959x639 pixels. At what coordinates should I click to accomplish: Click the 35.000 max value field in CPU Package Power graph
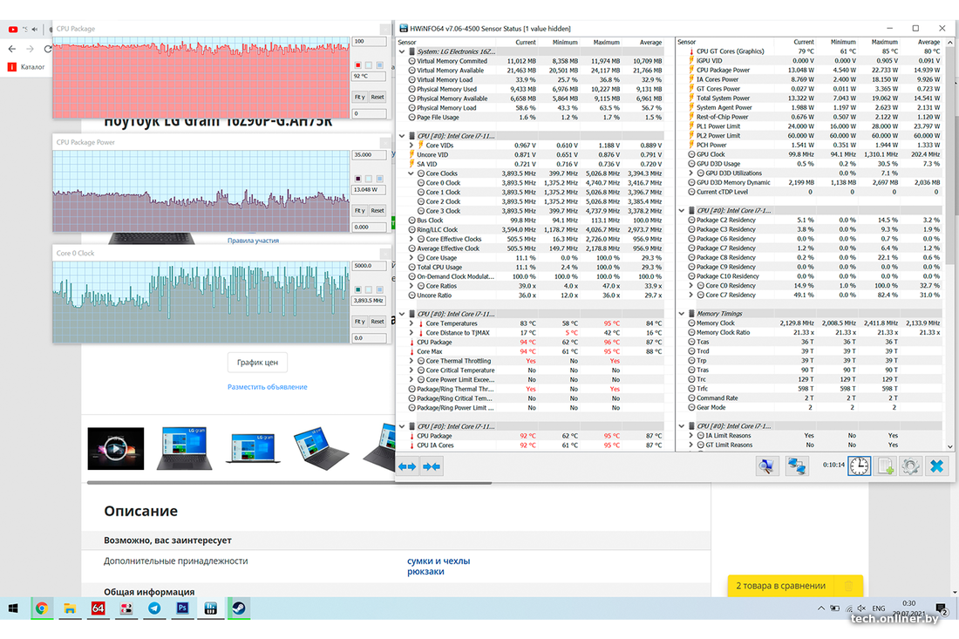pos(370,154)
